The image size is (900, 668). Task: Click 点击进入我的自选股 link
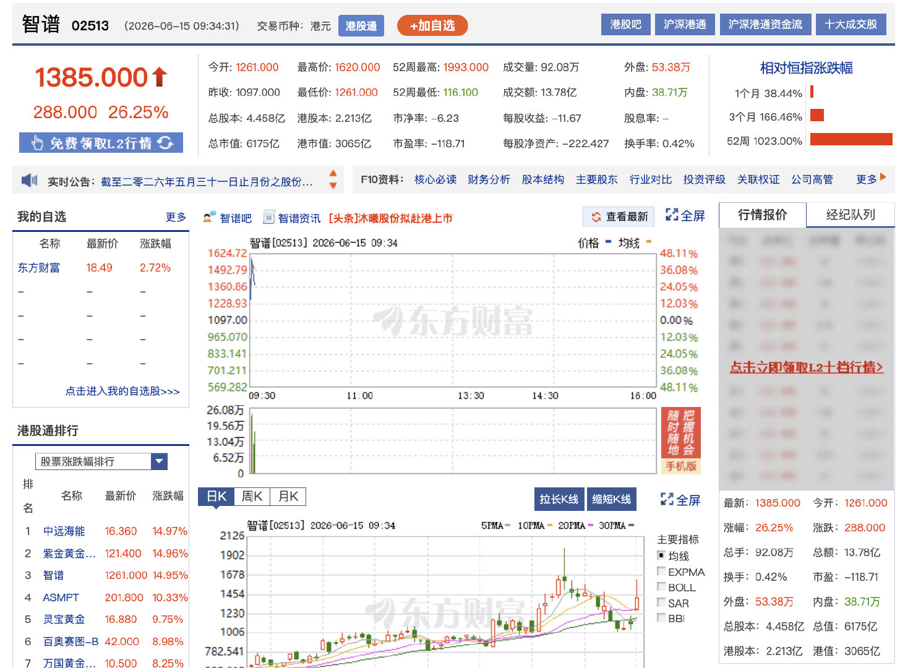click(x=122, y=391)
